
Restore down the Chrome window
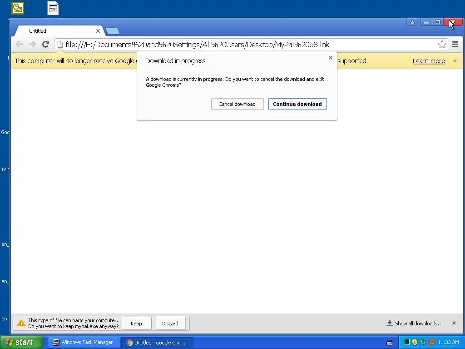pyautogui.click(x=438, y=22)
